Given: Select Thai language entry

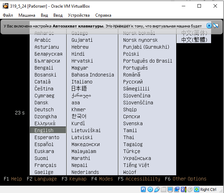Looking at the screenshot, I should pyautogui.click(x=128, y=137).
